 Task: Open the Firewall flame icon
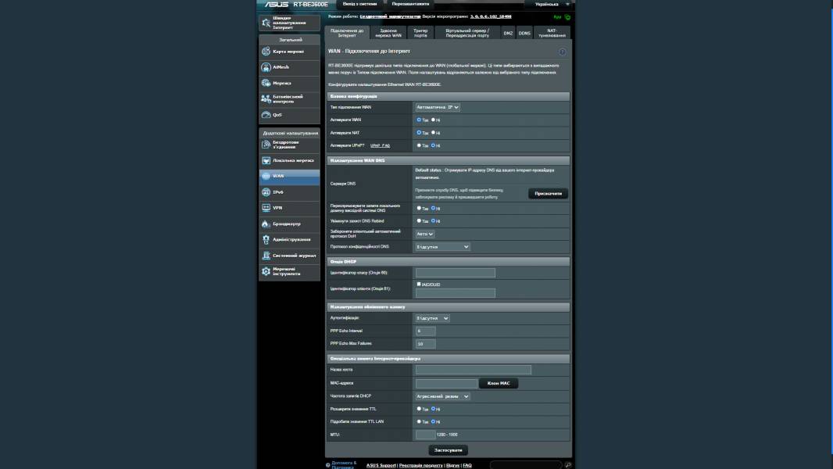pos(266,224)
